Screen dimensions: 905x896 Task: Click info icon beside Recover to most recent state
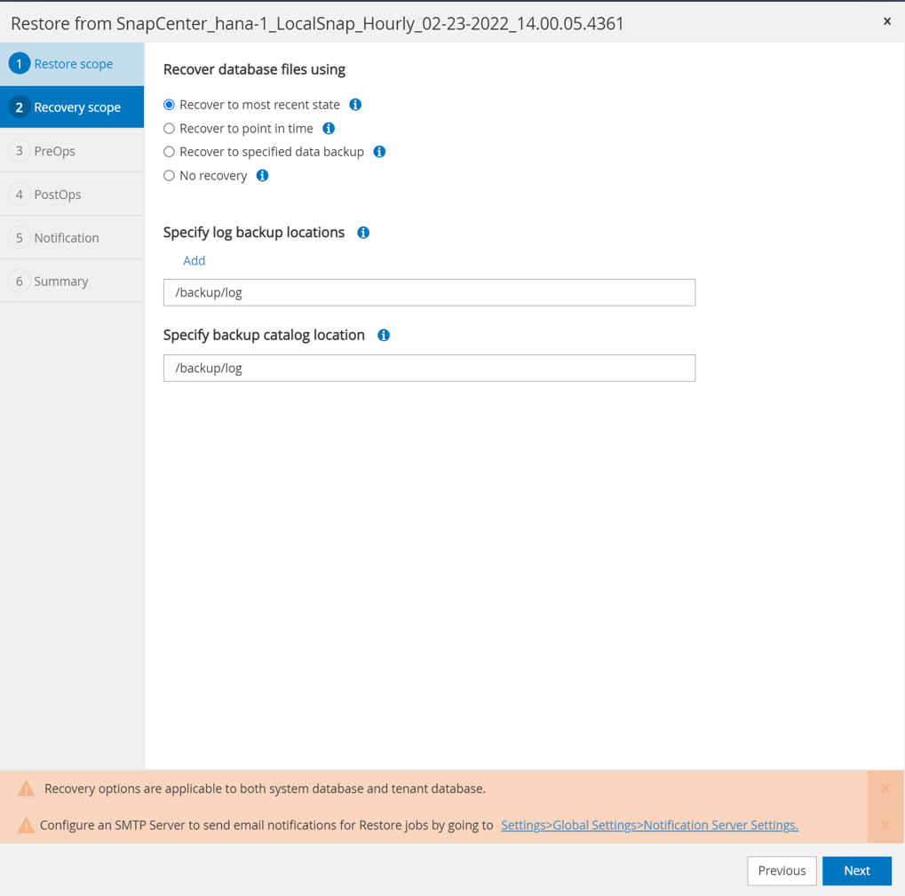click(355, 105)
